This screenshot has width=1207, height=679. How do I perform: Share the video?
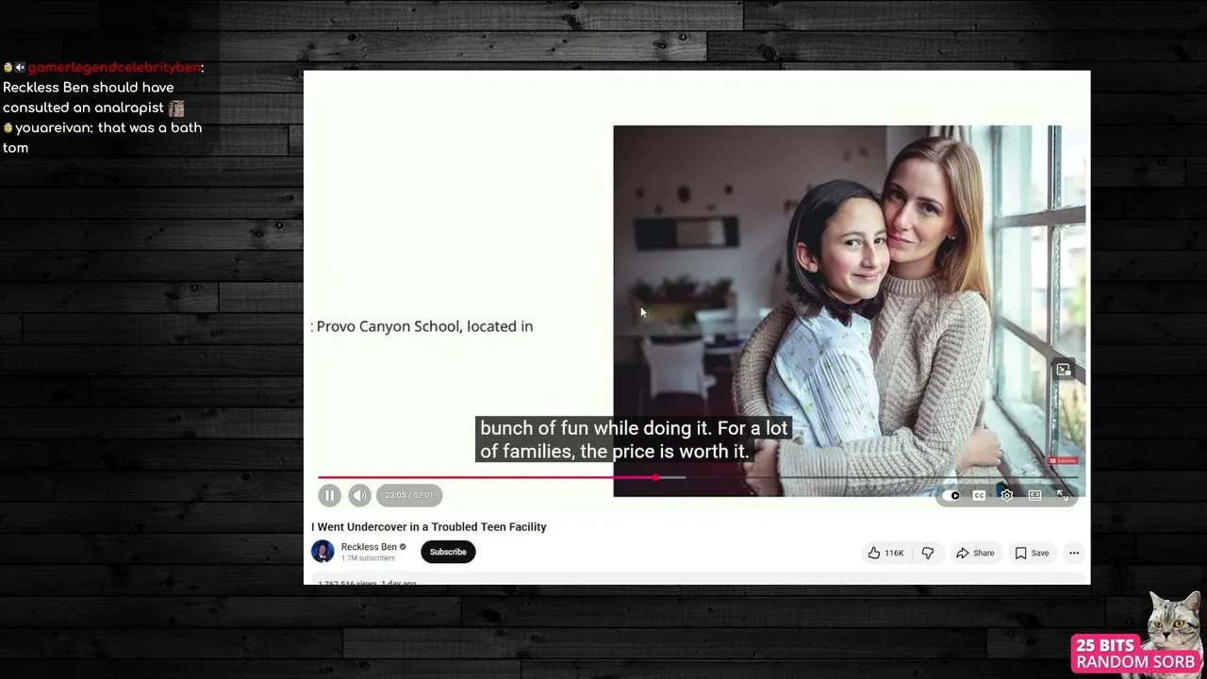click(x=975, y=553)
